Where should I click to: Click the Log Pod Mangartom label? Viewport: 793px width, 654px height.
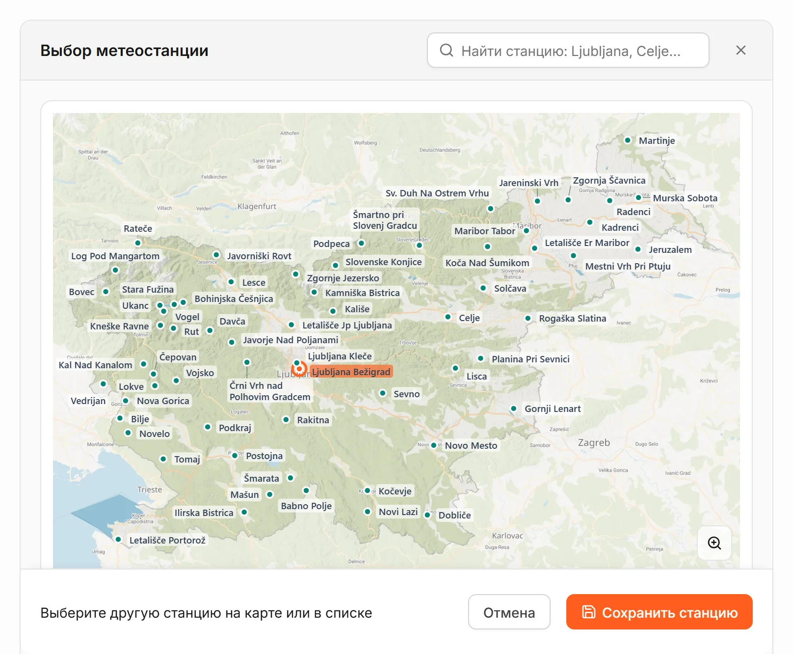point(115,256)
